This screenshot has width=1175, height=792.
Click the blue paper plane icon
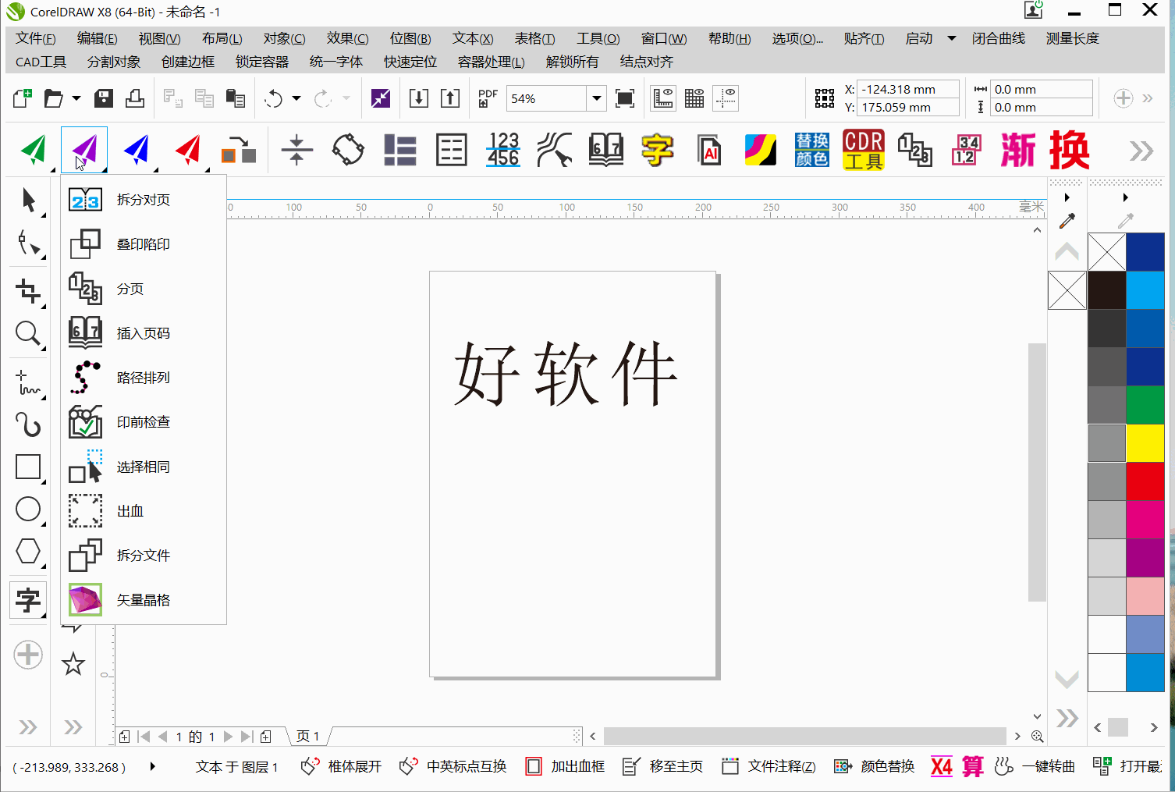click(137, 150)
